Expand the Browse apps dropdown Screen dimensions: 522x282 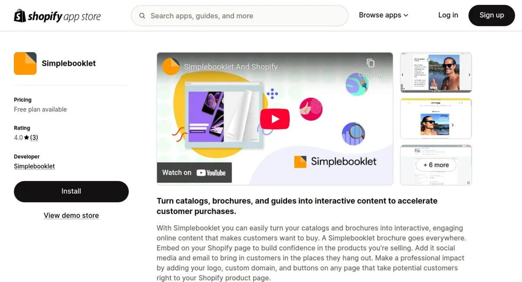coord(383,15)
